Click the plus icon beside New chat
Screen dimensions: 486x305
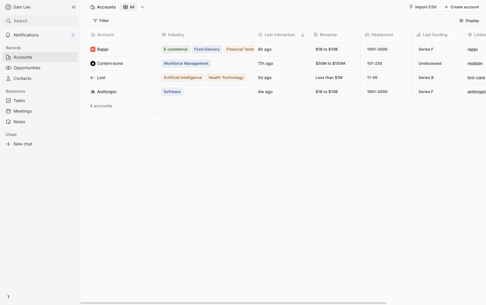pos(8,144)
